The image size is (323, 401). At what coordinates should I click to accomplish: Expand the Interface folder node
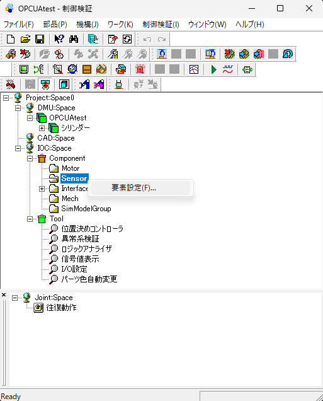pos(42,189)
